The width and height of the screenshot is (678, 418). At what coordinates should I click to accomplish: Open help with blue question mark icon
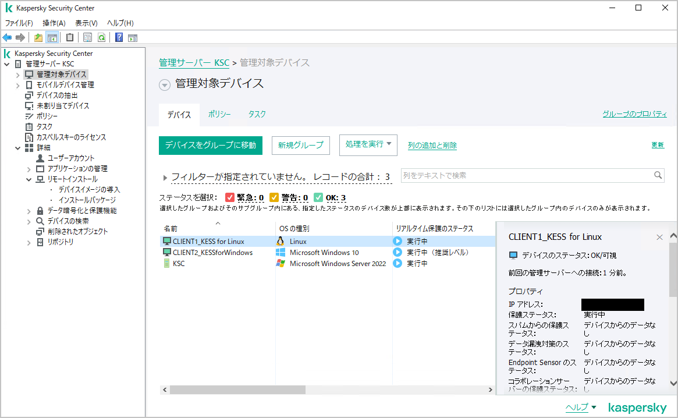click(x=119, y=38)
